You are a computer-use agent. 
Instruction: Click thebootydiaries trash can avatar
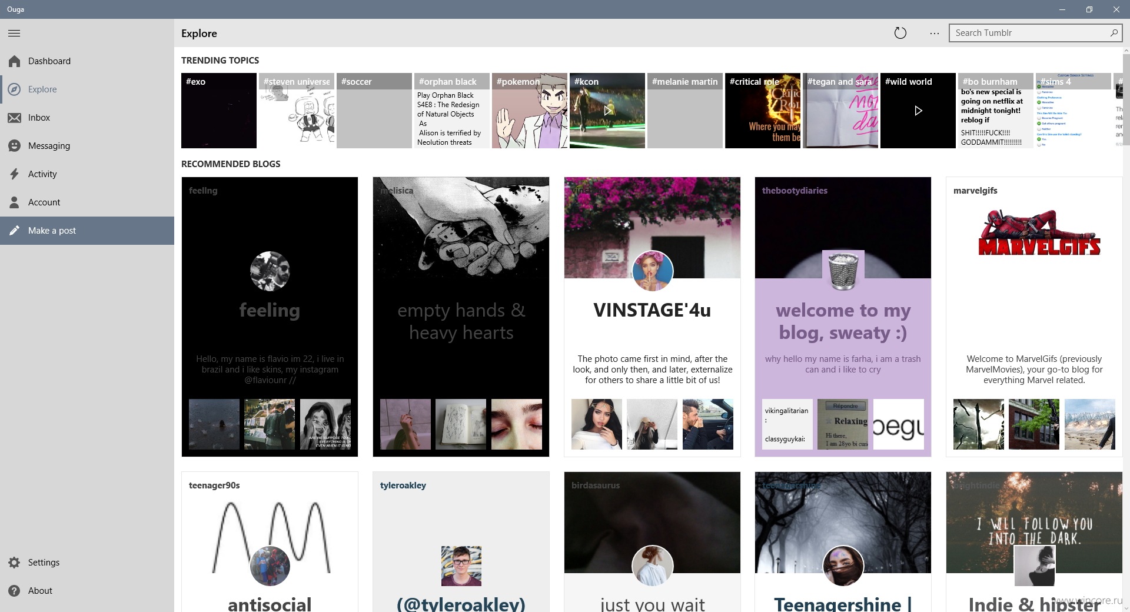pos(843,271)
